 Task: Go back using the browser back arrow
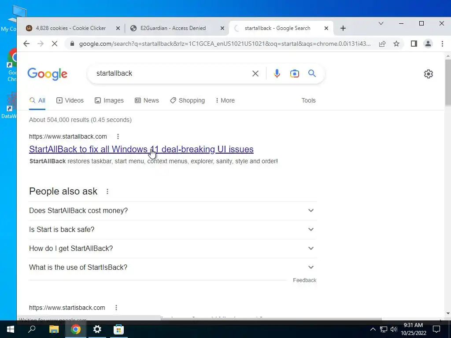click(26, 44)
